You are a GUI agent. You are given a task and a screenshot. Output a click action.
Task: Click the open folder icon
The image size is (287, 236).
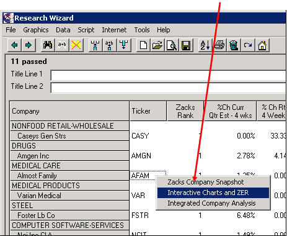point(157,45)
